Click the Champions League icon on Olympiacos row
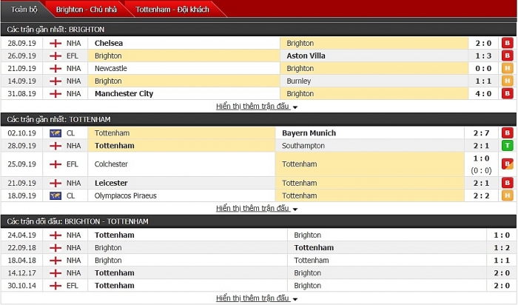Screen dimensions: 518x305 click(55, 195)
